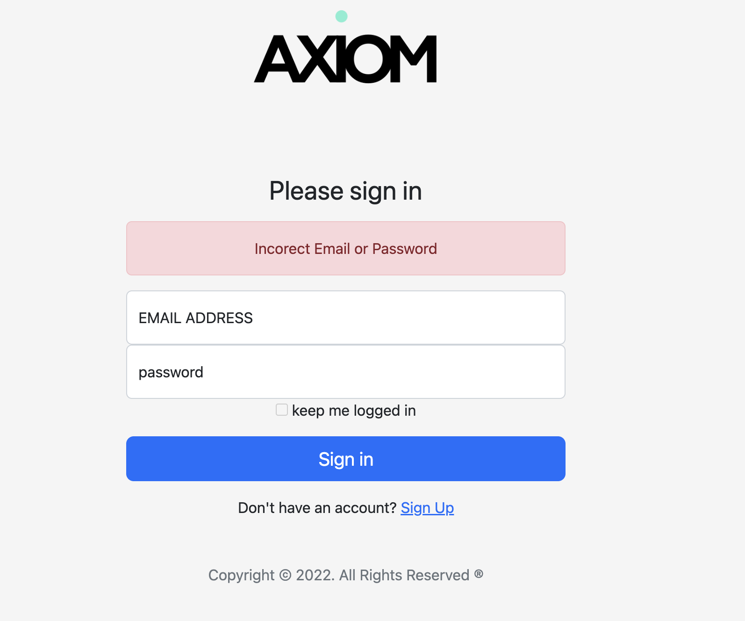This screenshot has height=621, width=745.
Task: Click the "All Rights Reserved" footer text
Action: (404, 575)
